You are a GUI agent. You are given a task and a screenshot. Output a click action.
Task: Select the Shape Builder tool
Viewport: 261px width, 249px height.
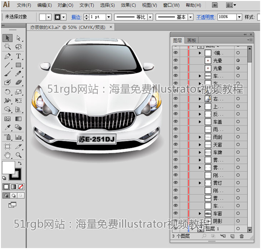coord(7,109)
